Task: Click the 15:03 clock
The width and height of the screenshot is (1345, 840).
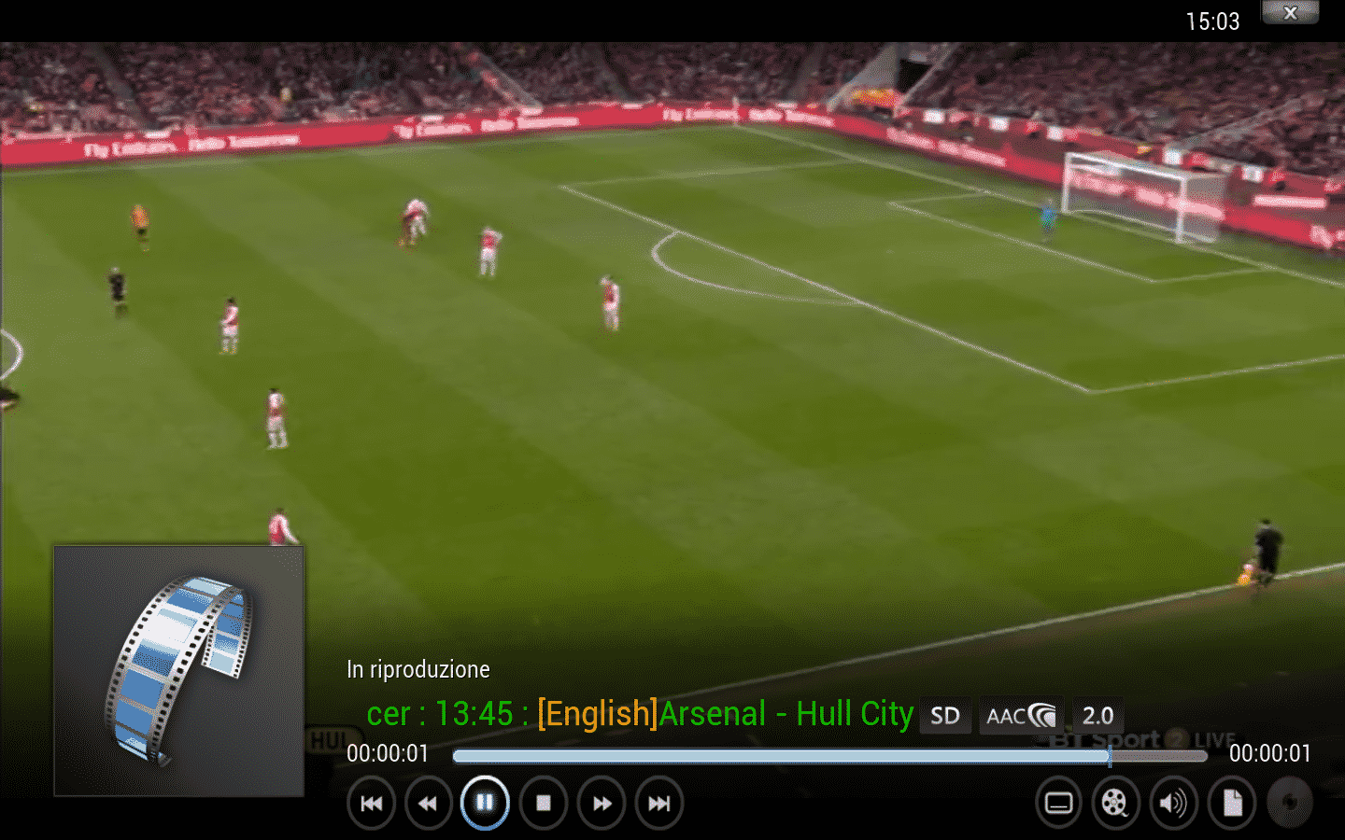Action: point(1212,21)
